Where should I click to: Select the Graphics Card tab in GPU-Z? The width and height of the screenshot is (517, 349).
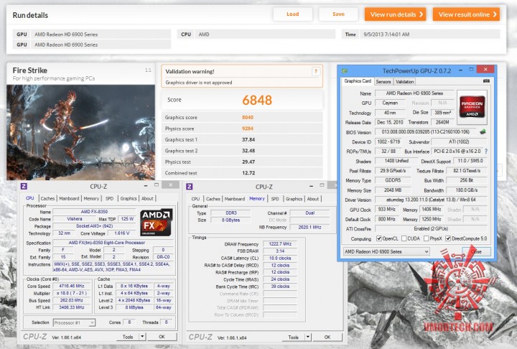click(358, 81)
